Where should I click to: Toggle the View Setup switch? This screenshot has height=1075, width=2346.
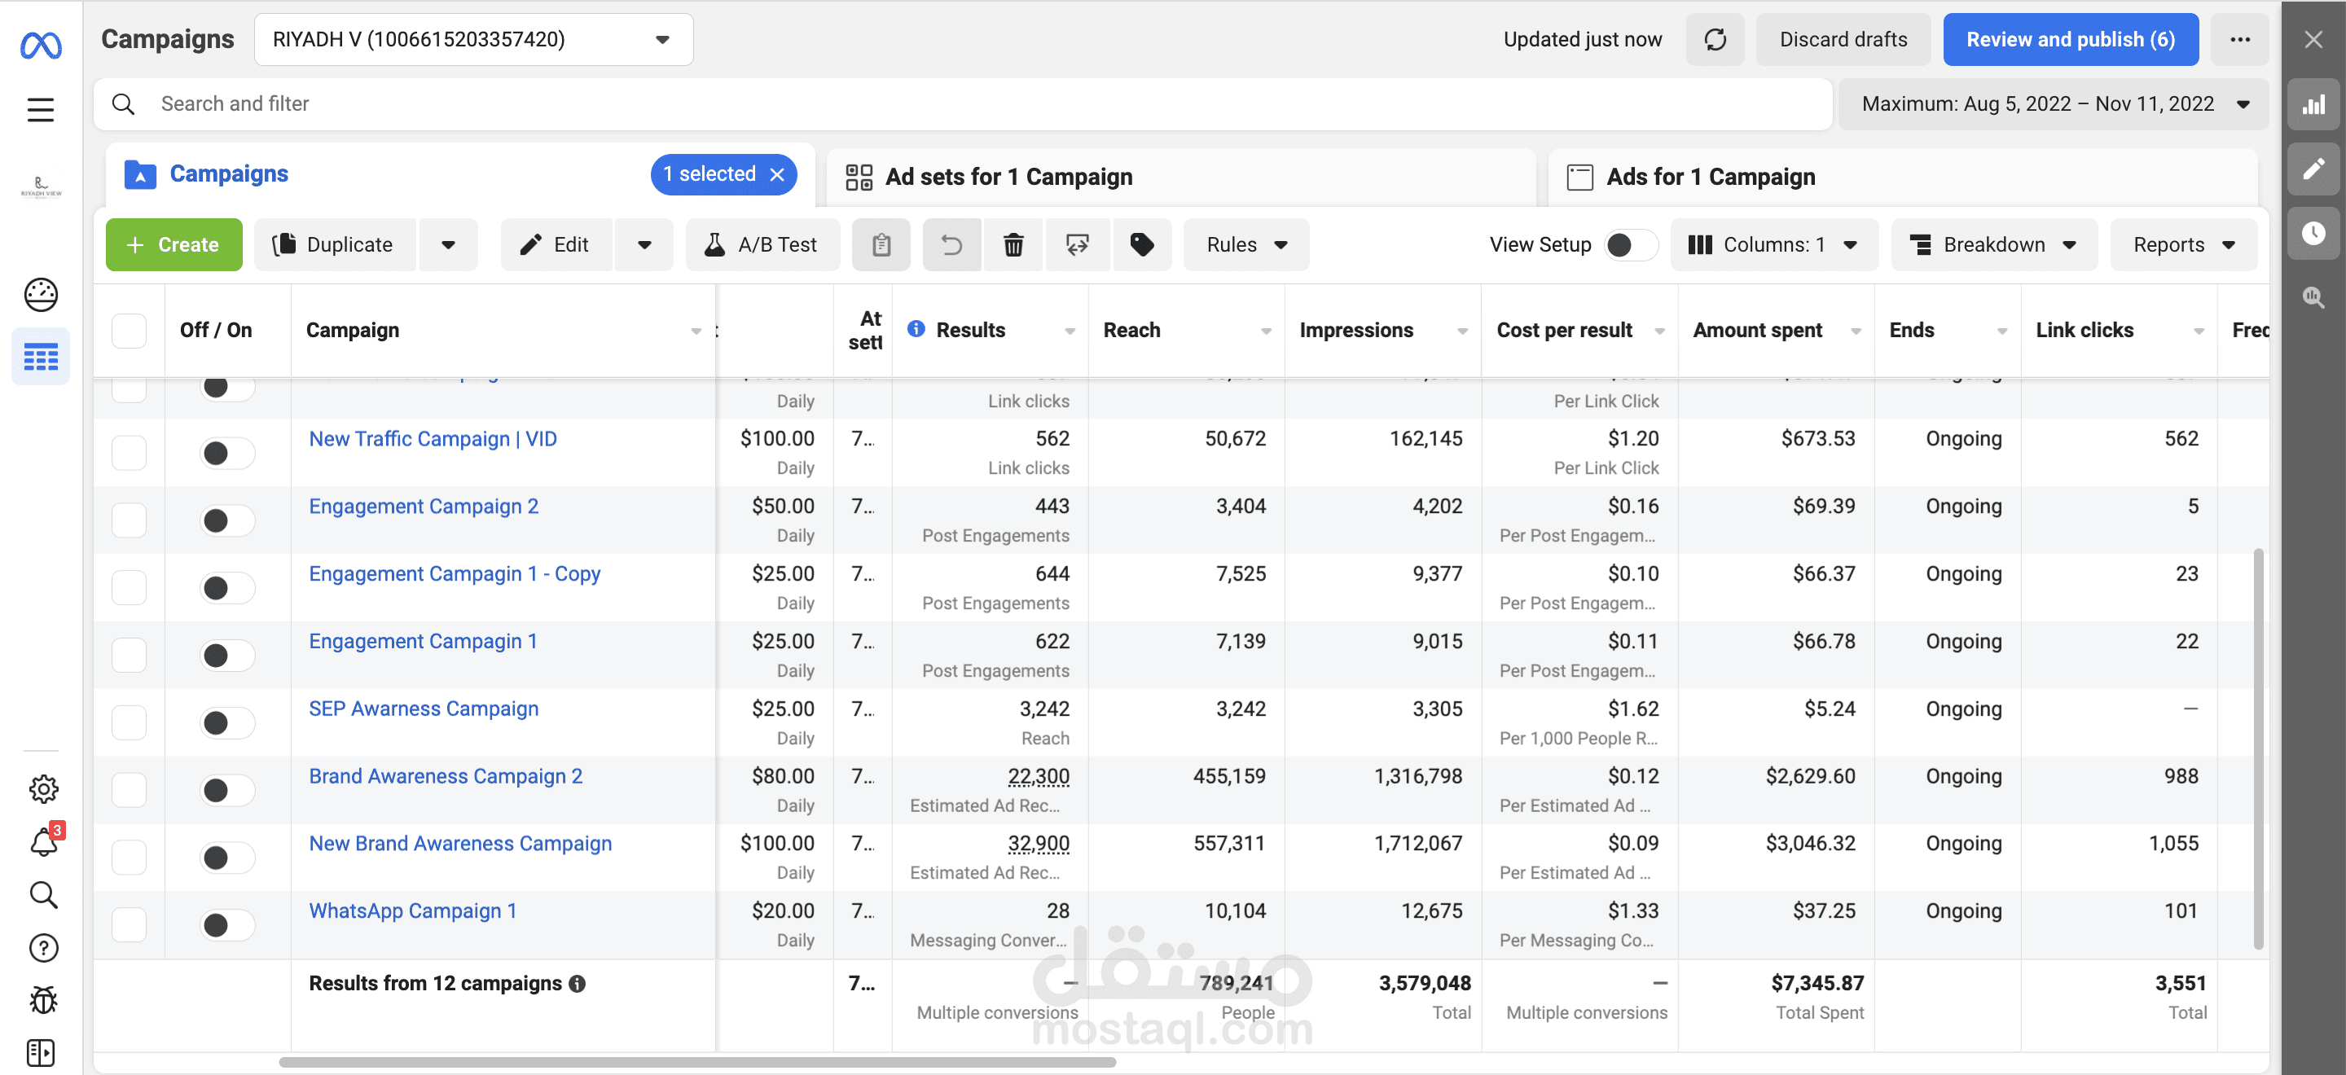(1629, 245)
